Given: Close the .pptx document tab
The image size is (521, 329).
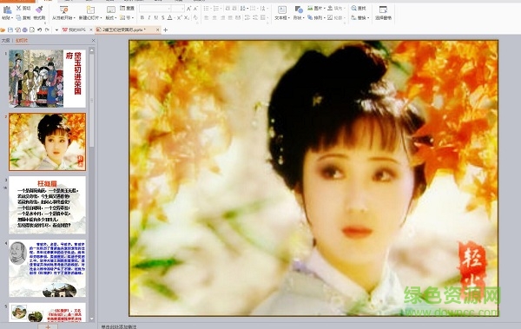Looking at the screenshot, I should pyautogui.click(x=157, y=30).
